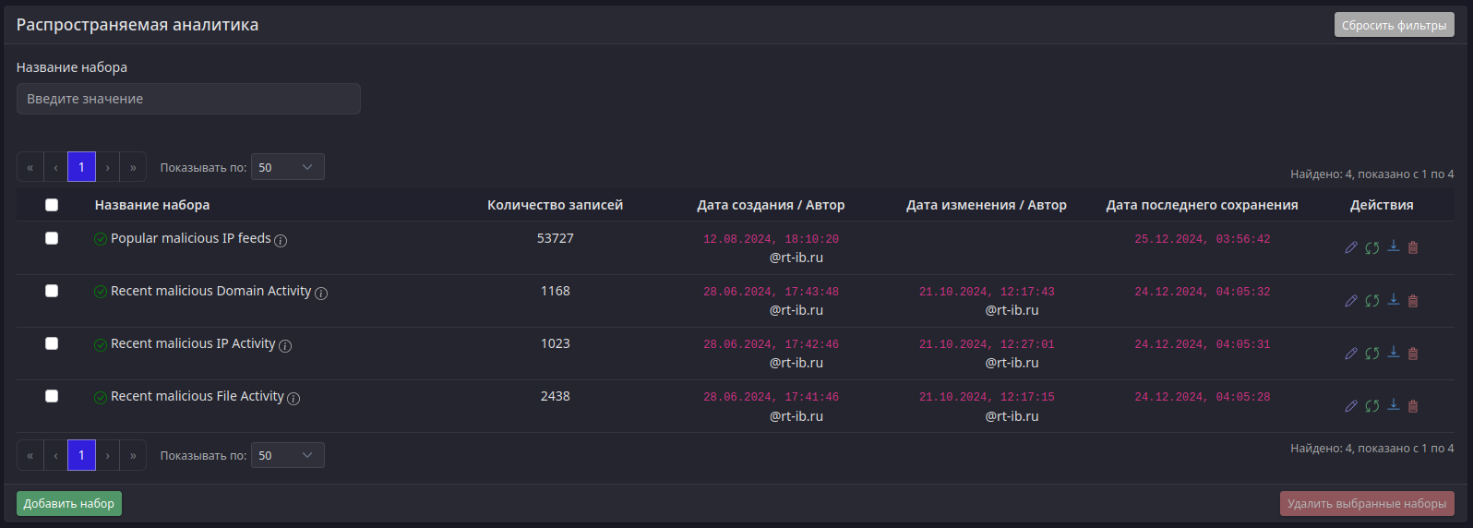Refresh the Recent malicious Domain Activity set
Screen dimensions: 1473x528
pos(1372,301)
